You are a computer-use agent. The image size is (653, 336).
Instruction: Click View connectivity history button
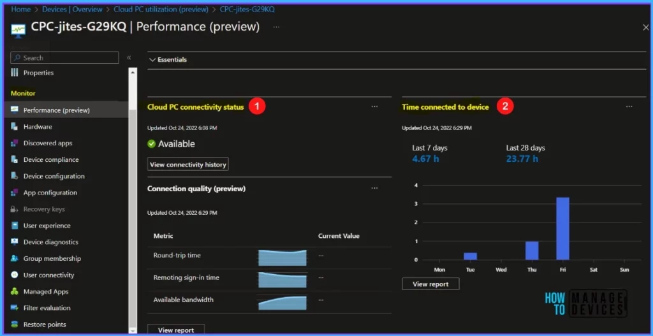click(188, 164)
